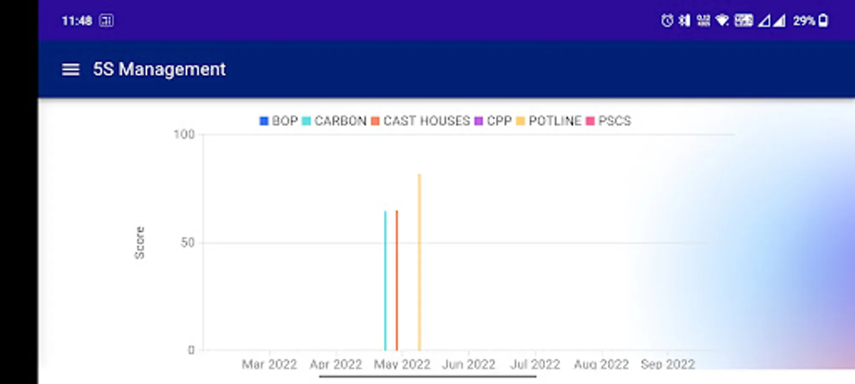
Task: Select the yellow POTLINE bar in chart
Action: [x=420, y=262]
